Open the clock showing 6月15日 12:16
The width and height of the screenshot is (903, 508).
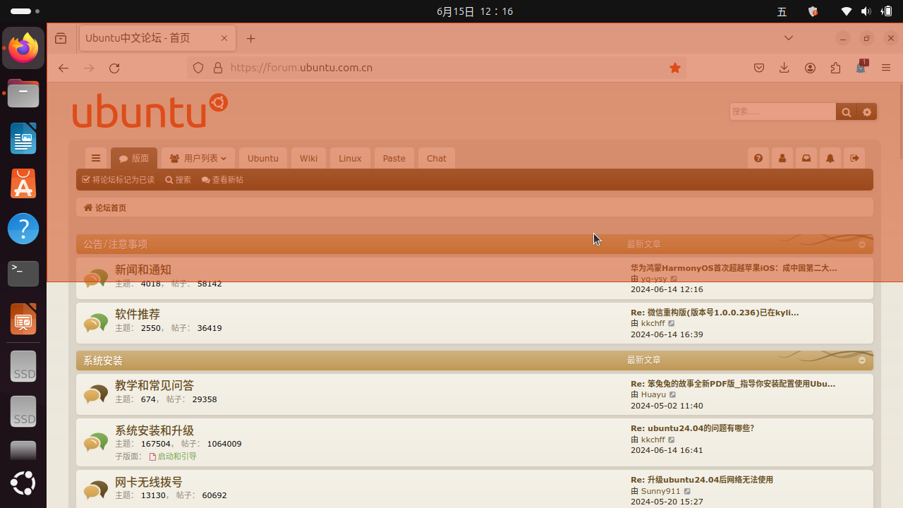[x=475, y=11]
